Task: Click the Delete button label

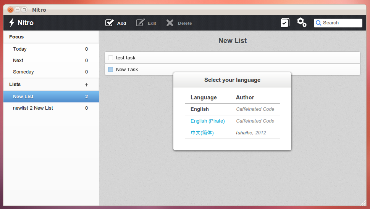Action: pos(185,23)
